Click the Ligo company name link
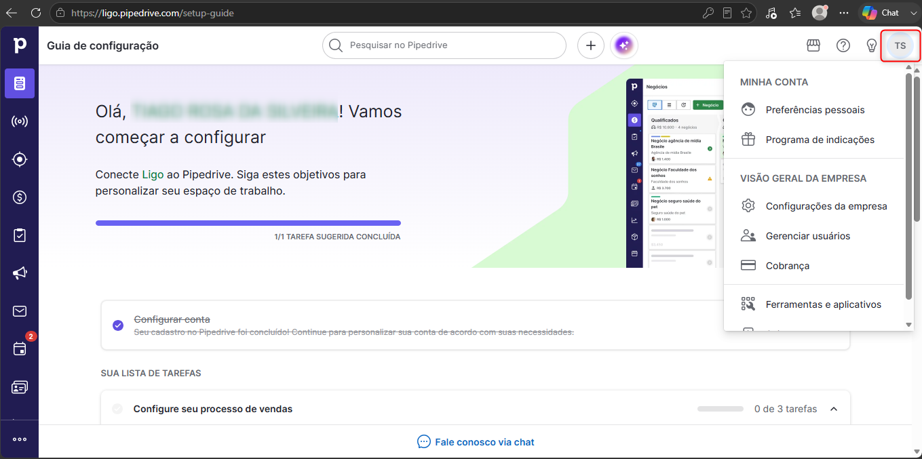The image size is (922, 459). tap(153, 174)
